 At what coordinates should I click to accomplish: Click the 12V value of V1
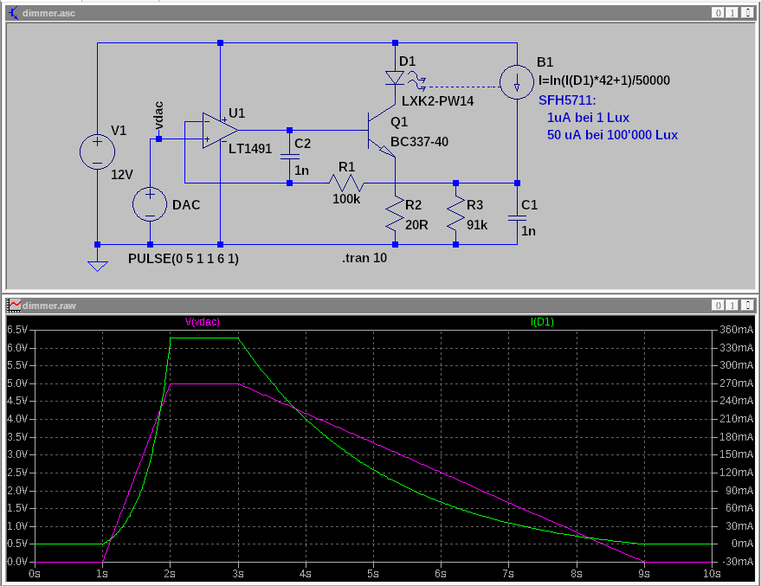pyautogui.click(x=122, y=175)
